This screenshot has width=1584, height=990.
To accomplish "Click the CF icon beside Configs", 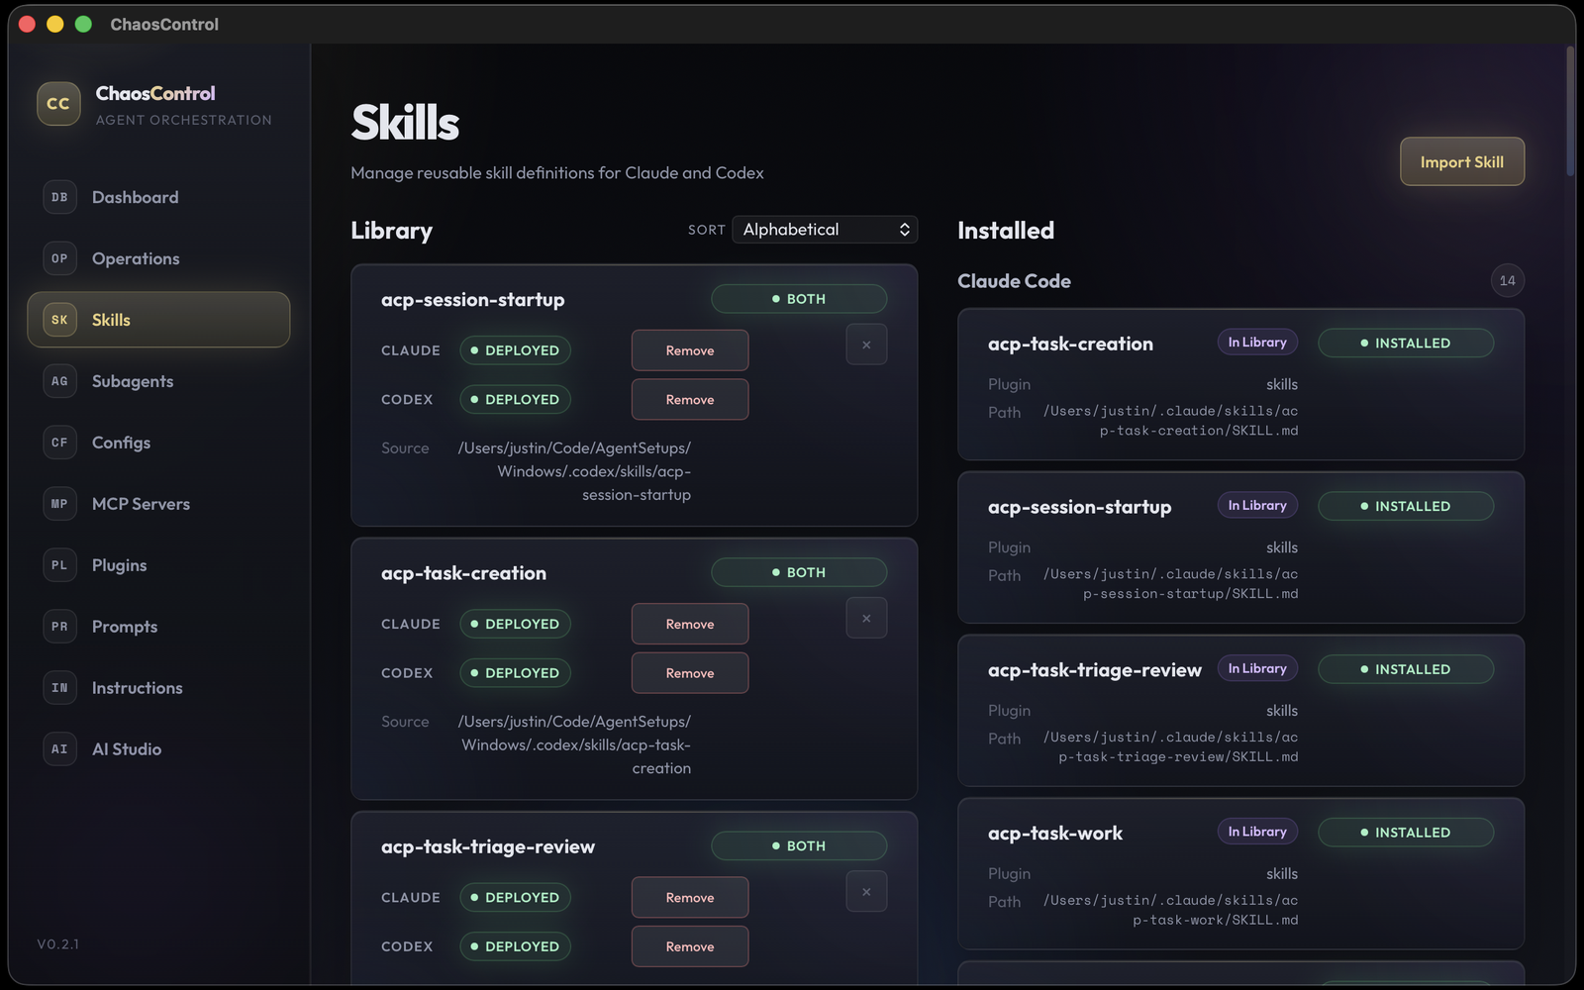I will point(59,443).
